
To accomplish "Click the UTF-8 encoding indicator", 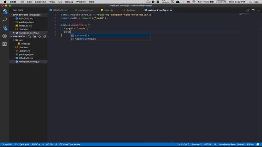I will pos(208,144).
